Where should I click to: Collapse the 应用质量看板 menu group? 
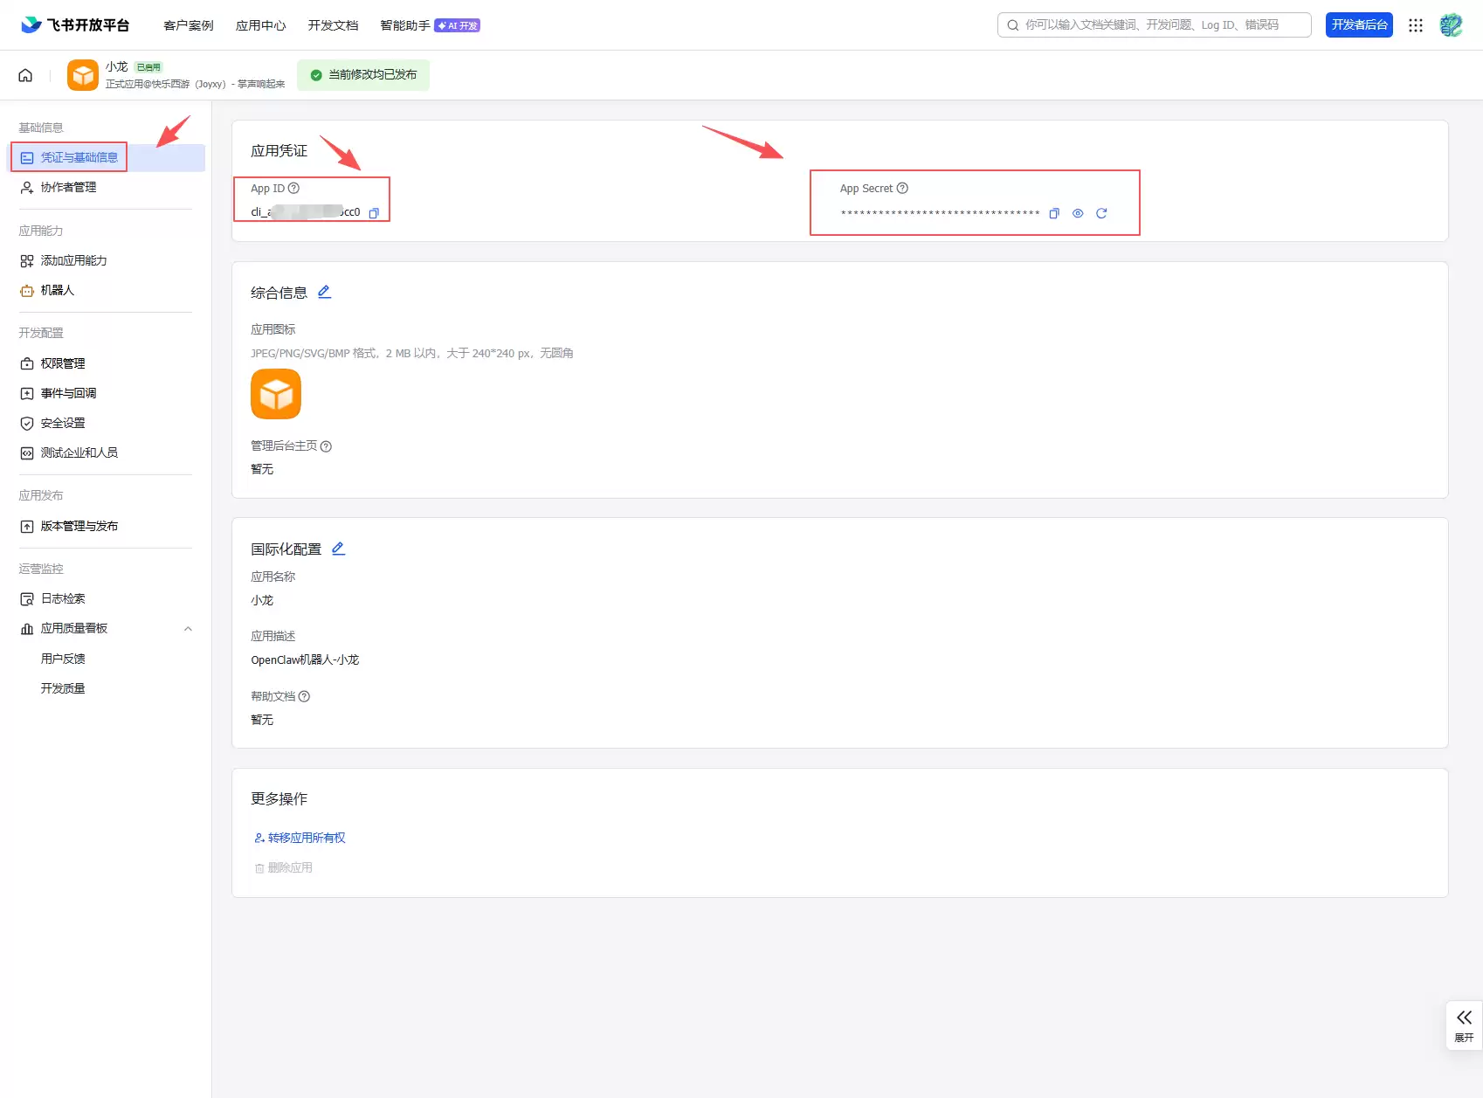(x=188, y=629)
